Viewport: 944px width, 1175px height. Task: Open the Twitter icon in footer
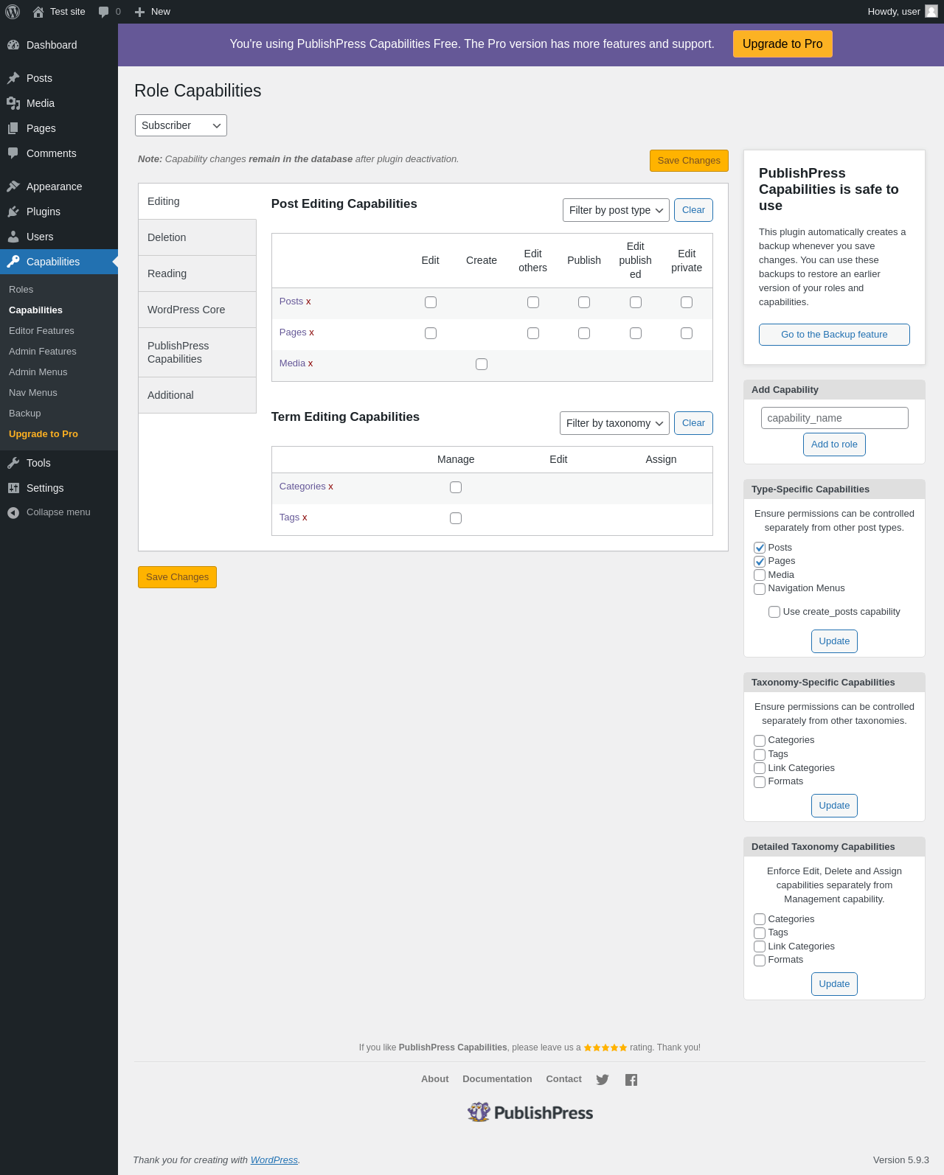[603, 1080]
